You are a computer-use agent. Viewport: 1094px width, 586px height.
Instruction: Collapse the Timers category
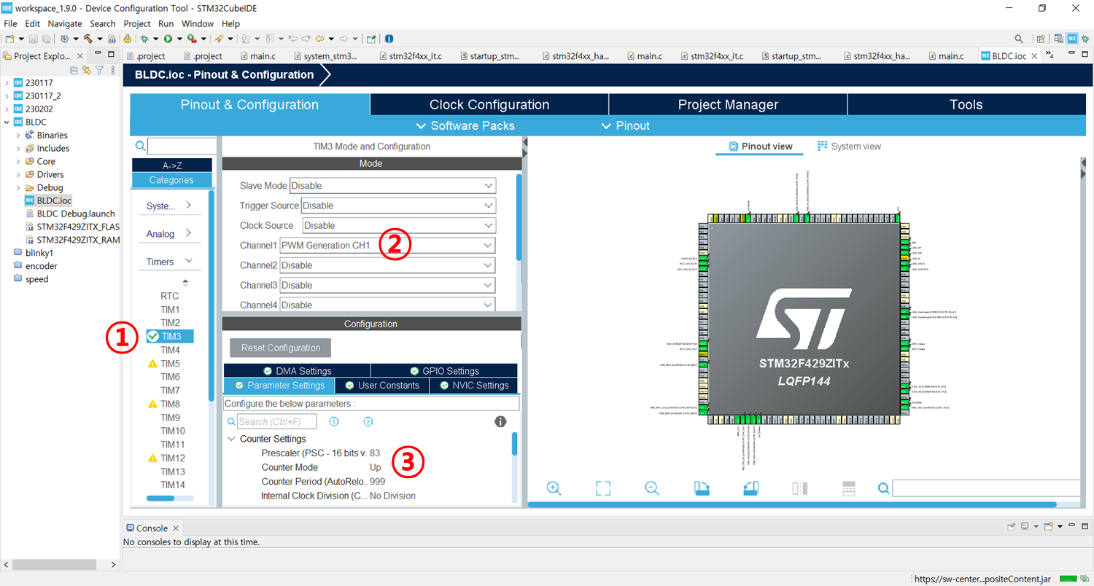[x=169, y=262]
